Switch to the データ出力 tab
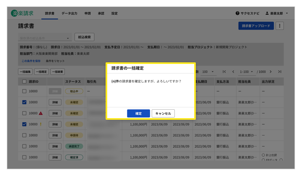 69,13
